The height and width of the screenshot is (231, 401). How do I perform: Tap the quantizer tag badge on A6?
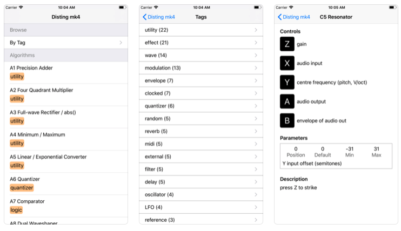pos(22,188)
